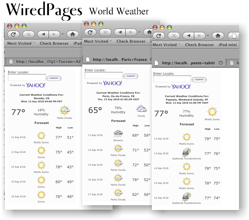Reload the page in the Tucson window
Viewport: 249px width, 220px height.
click(x=13, y=34)
